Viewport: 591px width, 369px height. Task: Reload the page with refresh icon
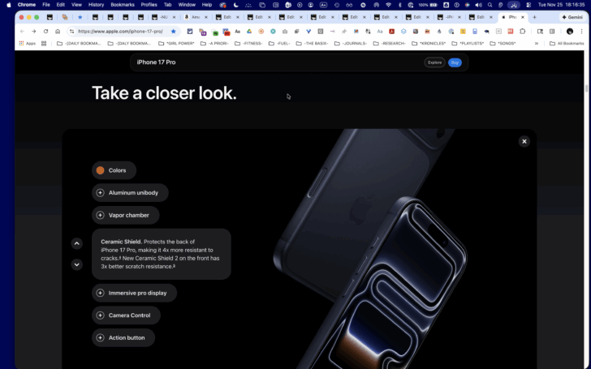tap(45, 32)
